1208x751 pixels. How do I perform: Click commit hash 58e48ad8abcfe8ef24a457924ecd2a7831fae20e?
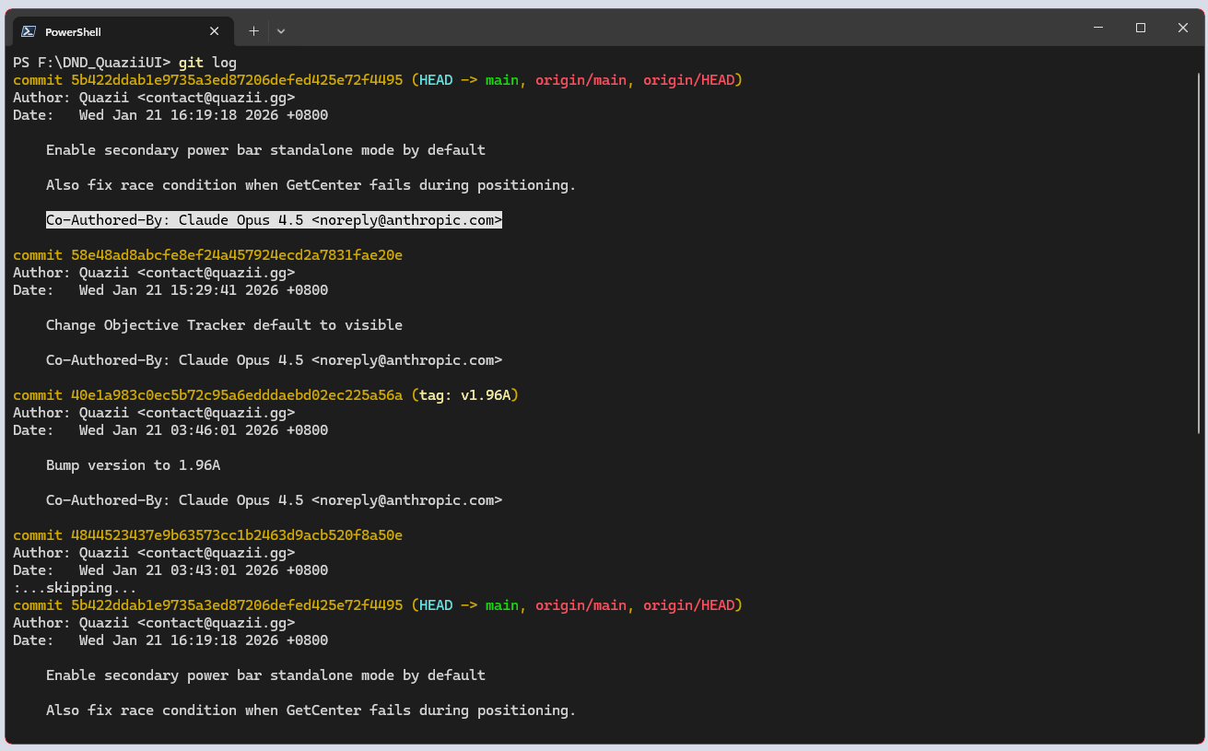pos(237,255)
